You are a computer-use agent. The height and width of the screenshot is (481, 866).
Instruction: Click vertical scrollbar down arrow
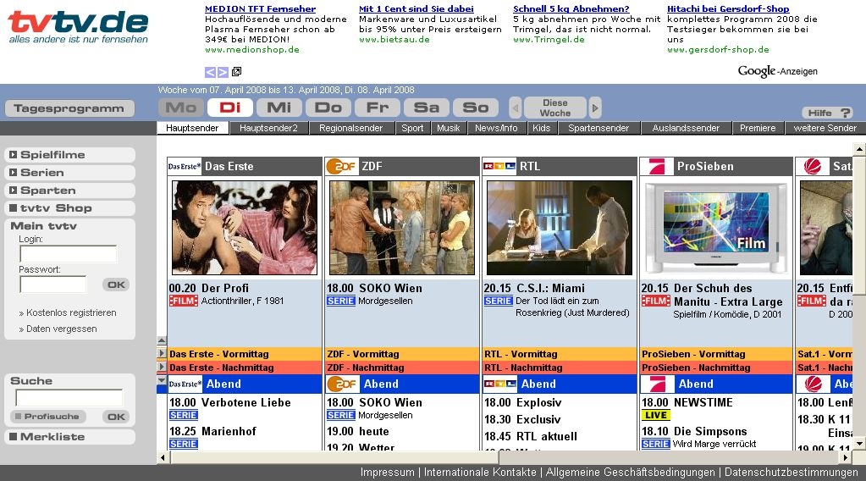point(859,444)
